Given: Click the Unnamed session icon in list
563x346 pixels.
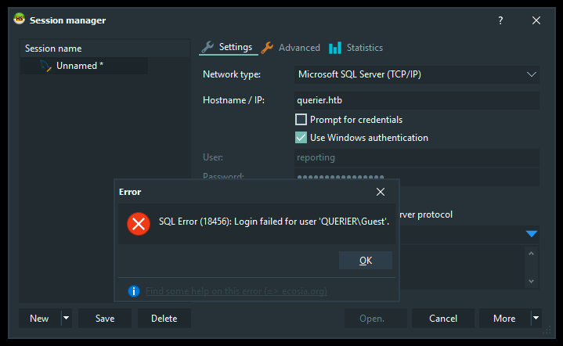Looking at the screenshot, I should pyautogui.click(x=45, y=67).
